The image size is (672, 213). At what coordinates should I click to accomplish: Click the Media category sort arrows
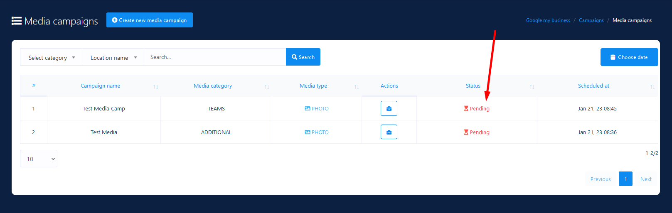click(x=267, y=87)
